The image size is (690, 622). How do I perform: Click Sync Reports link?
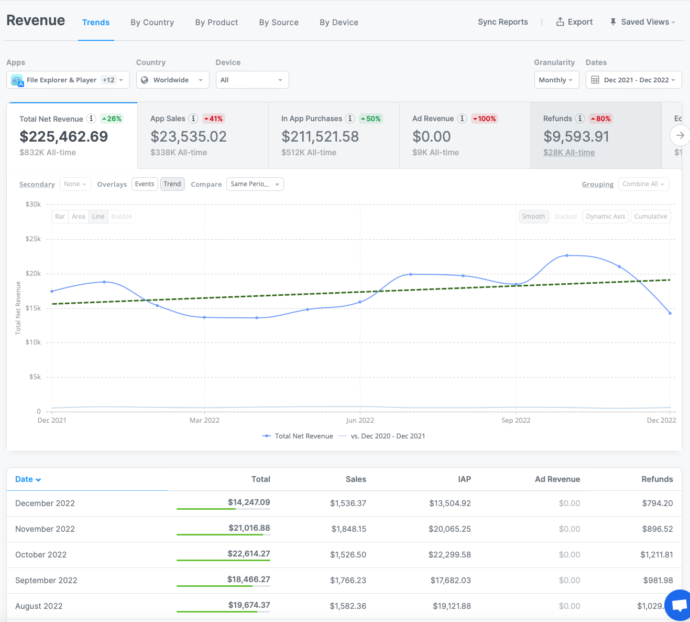(502, 22)
